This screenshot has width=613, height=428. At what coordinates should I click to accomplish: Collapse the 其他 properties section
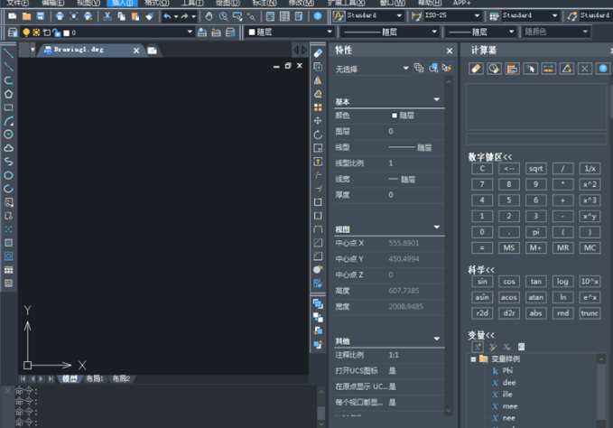pyautogui.click(x=437, y=339)
